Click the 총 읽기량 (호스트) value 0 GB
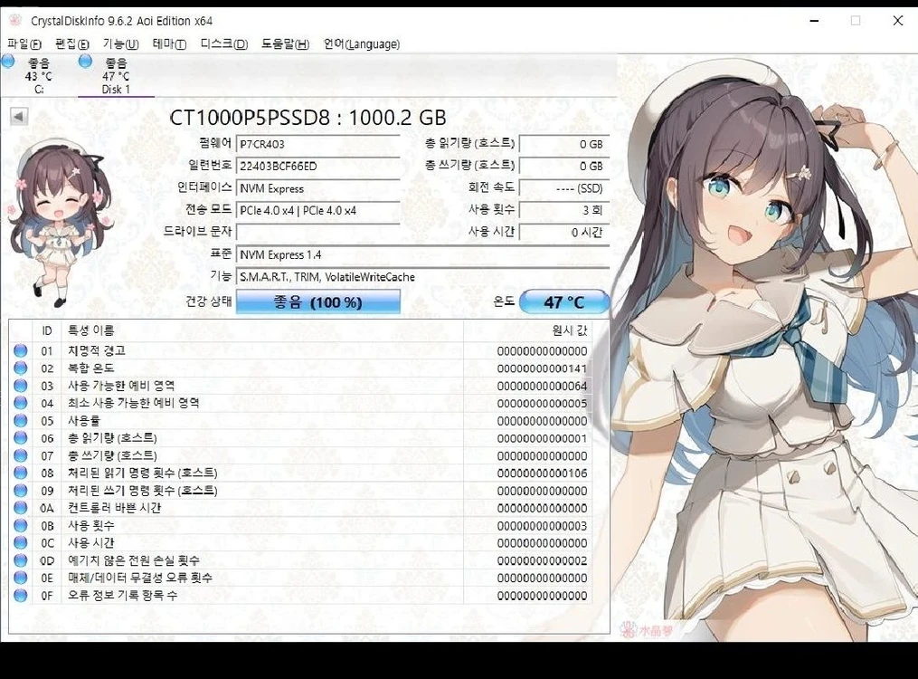Screen dimensions: 918x679 [564, 144]
